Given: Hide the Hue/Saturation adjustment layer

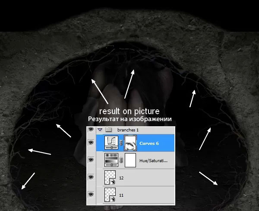Looking at the screenshot, I should (x=91, y=160).
